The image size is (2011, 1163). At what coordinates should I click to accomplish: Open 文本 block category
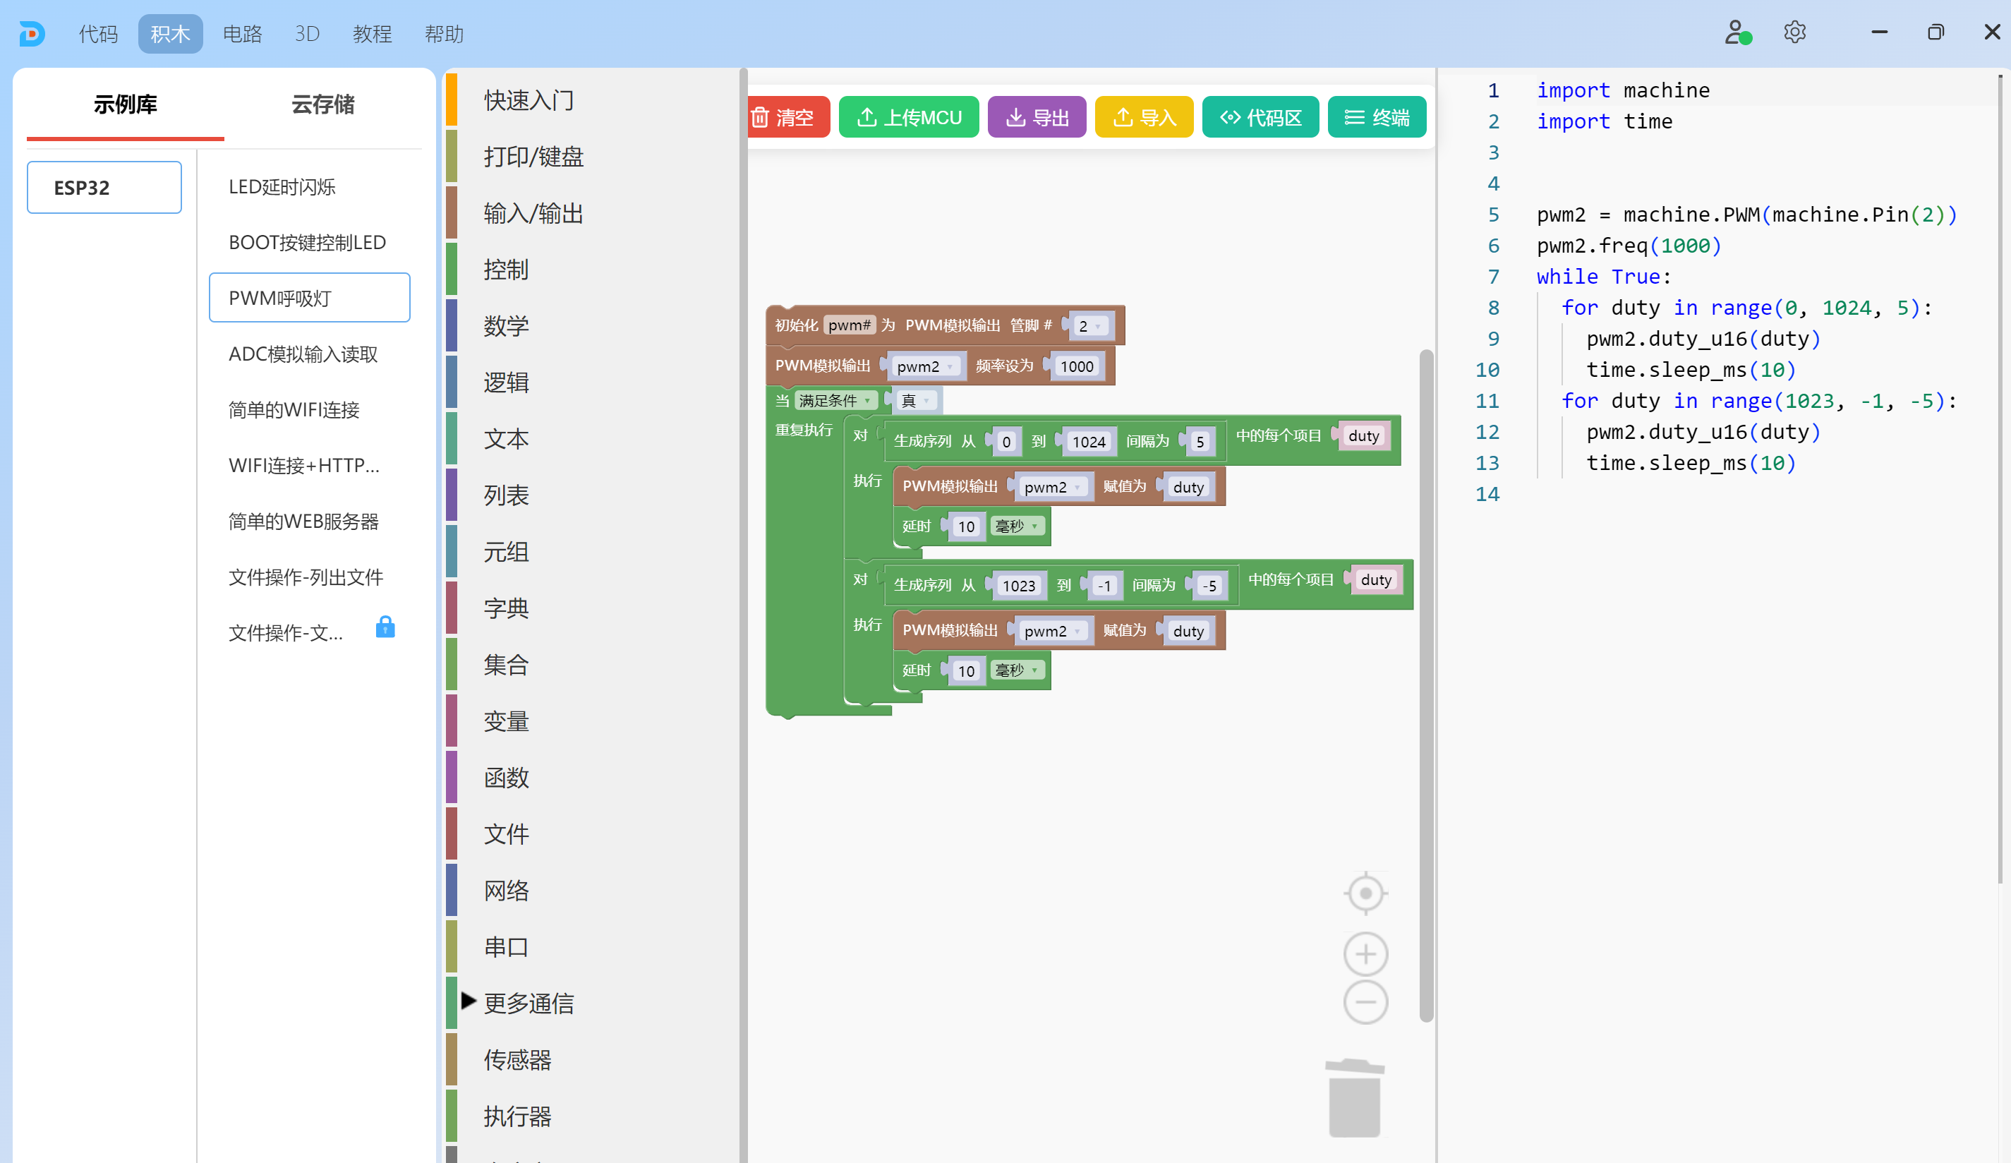click(506, 439)
